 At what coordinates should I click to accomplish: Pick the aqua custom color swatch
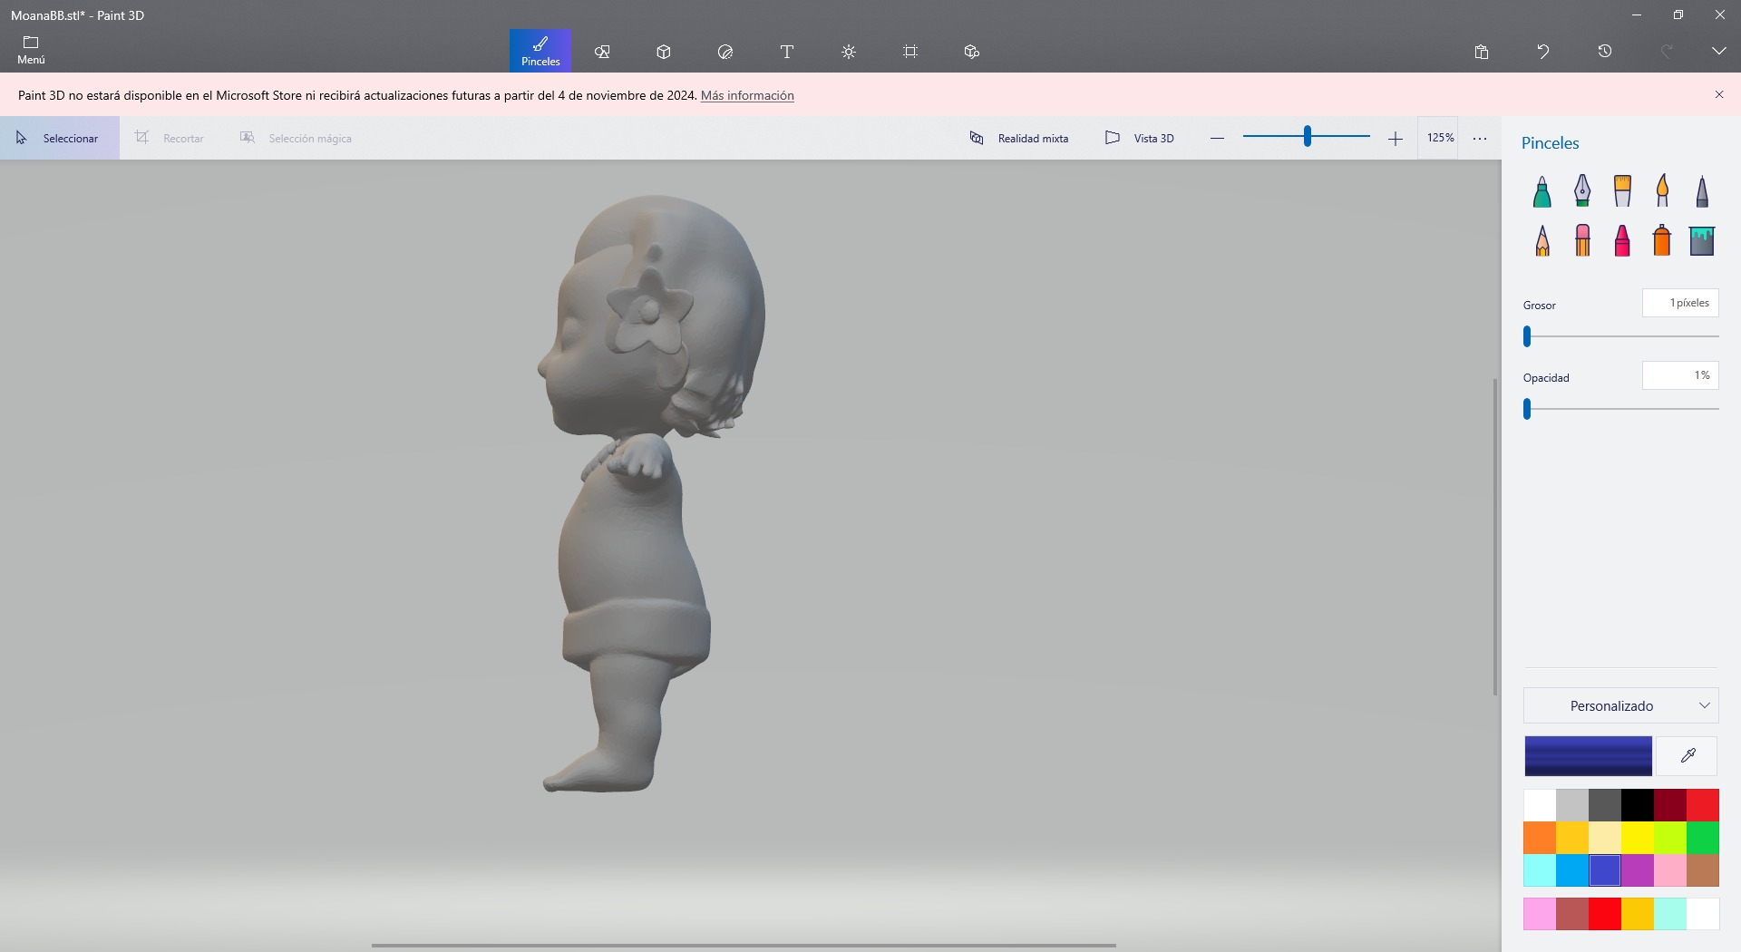pyautogui.click(x=1670, y=914)
